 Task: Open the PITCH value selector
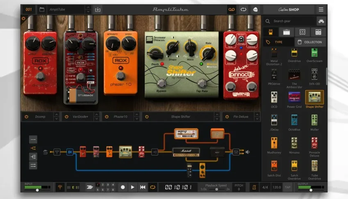(239, 187)
